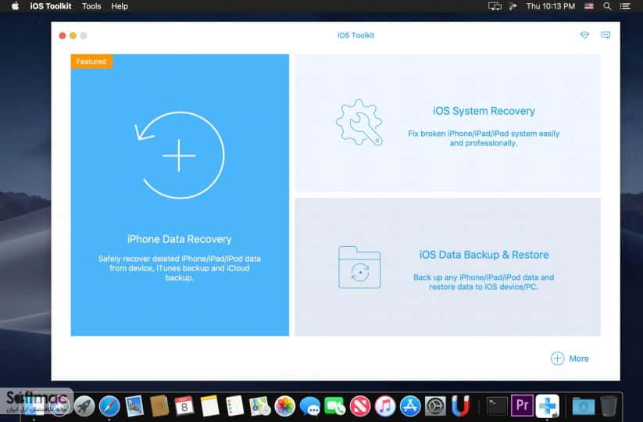Image resolution: width=643 pixels, height=422 pixels.
Task: Open the Contacts book in the Dock
Action: coord(159,406)
